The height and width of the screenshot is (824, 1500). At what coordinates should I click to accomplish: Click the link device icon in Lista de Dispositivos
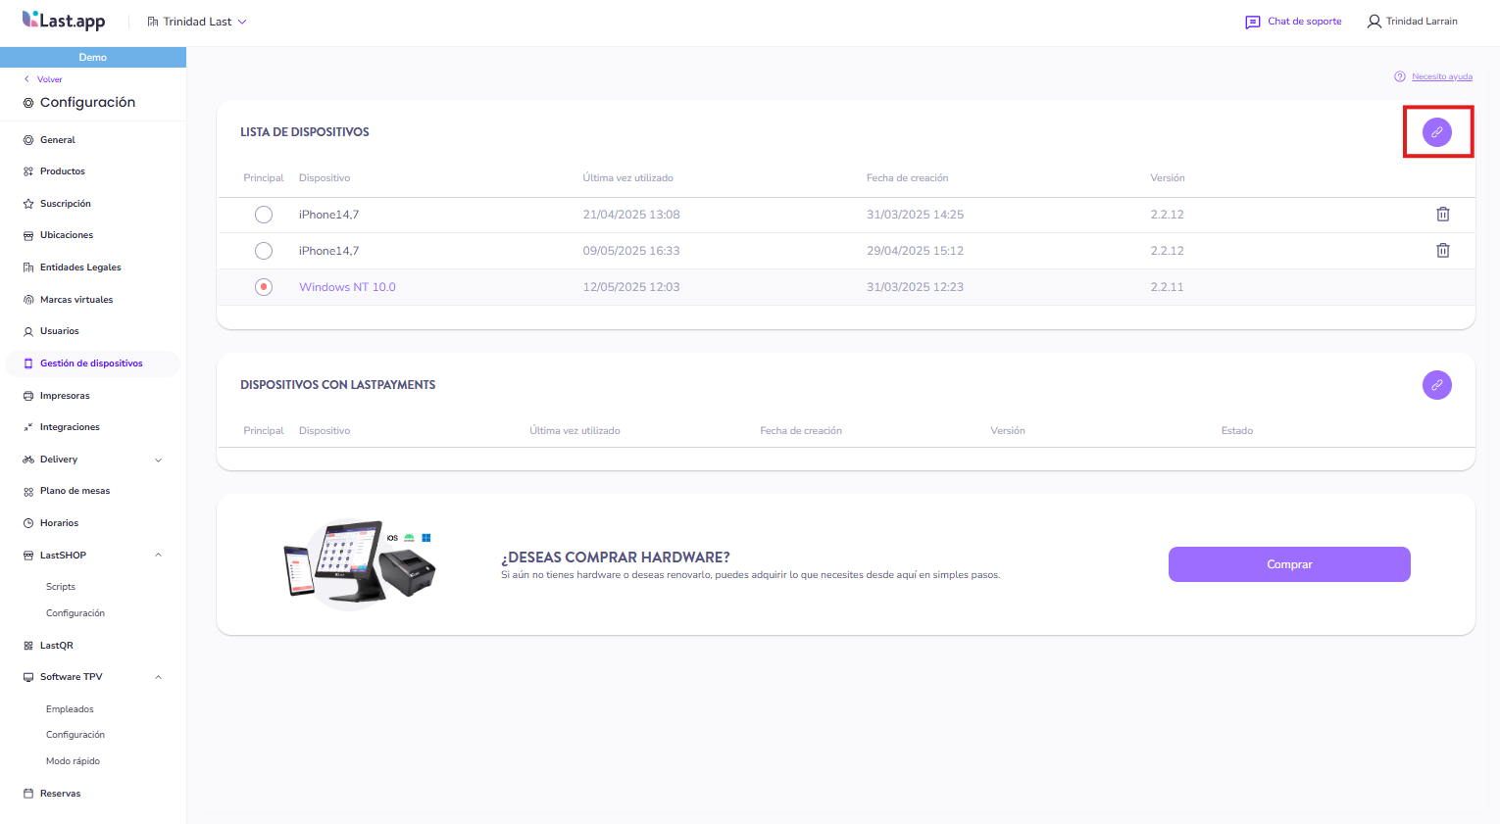tap(1436, 132)
